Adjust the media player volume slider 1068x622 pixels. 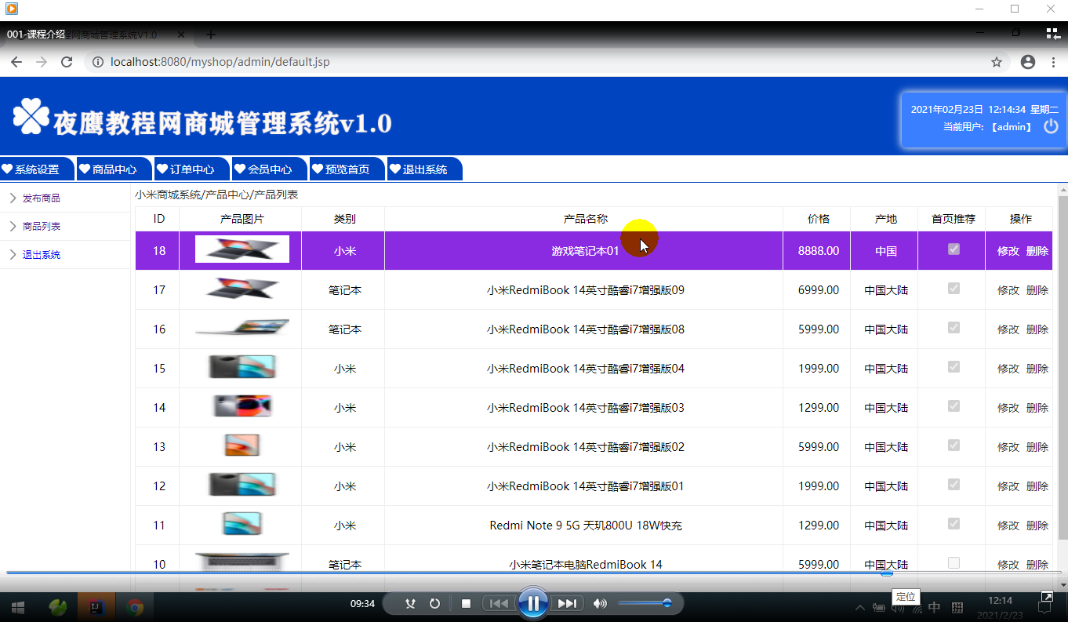tap(645, 603)
